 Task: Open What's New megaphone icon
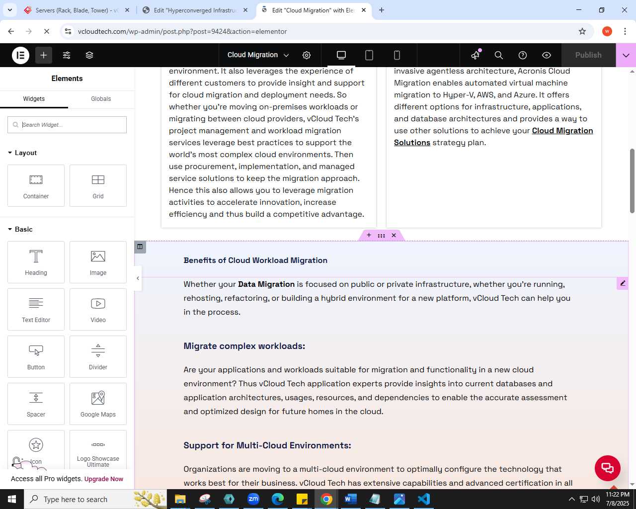(x=476, y=55)
